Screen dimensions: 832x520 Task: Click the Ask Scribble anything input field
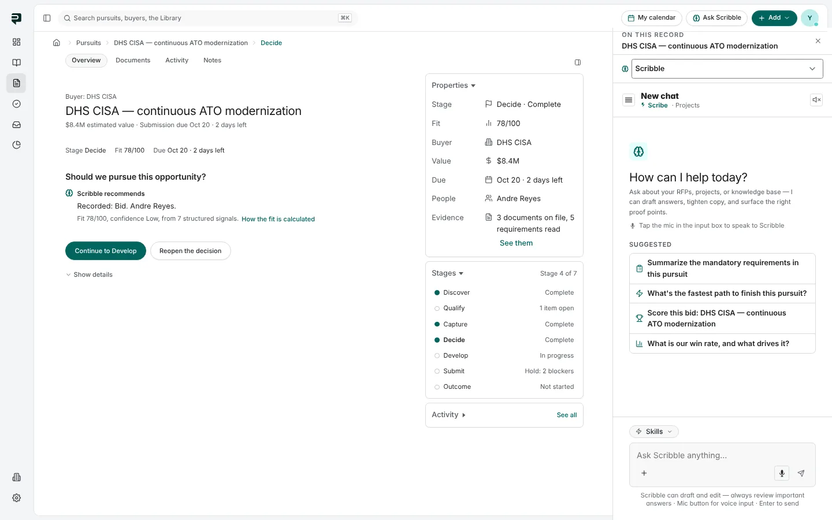pyautogui.click(x=722, y=456)
